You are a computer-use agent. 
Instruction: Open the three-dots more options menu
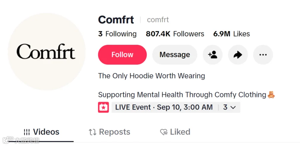[x=263, y=55]
